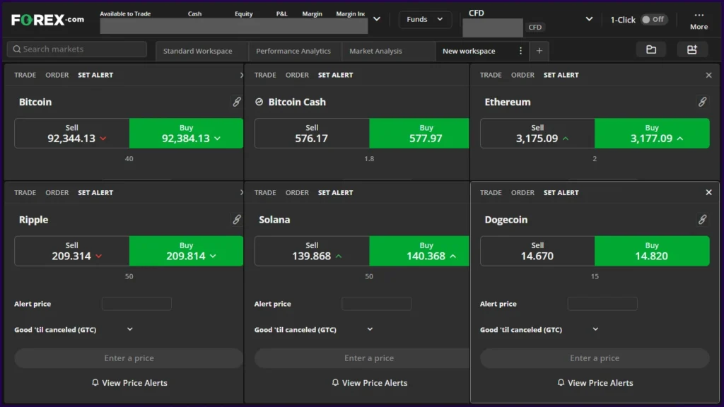Click the link icon beside Dogecoin
Image resolution: width=724 pixels, height=407 pixels.
coord(703,220)
